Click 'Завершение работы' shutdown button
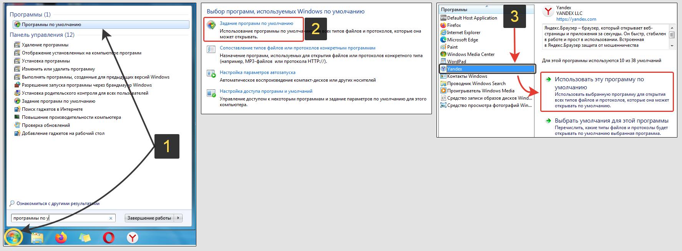Viewport: 682px width, 251px height. (149, 218)
